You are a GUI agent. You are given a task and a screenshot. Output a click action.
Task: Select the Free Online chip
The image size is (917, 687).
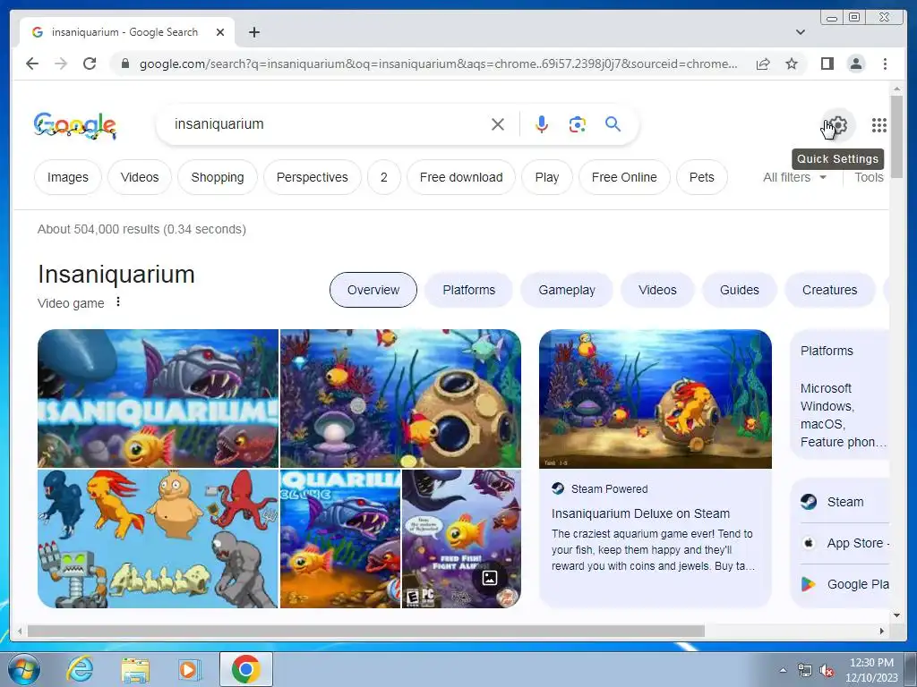click(x=624, y=177)
